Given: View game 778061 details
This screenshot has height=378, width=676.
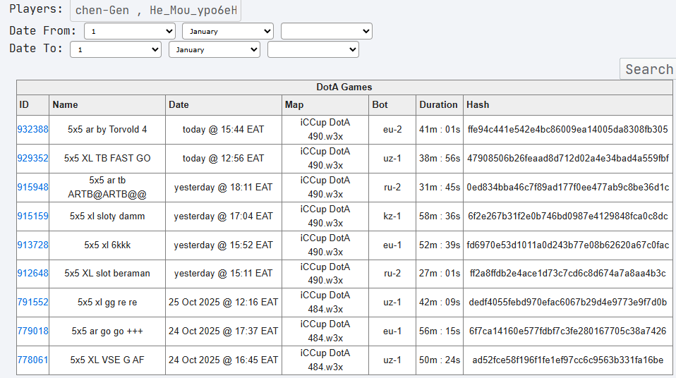Looking at the screenshot, I should point(33,360).
